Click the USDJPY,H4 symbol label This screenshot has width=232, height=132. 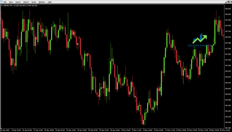8,6
